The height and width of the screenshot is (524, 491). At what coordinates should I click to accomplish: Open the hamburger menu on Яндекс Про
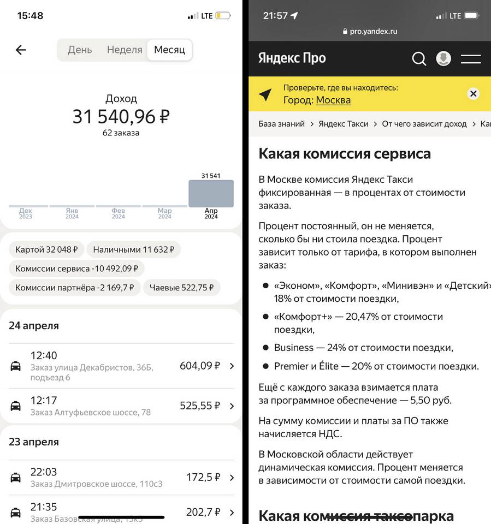(x=470, y=59)
